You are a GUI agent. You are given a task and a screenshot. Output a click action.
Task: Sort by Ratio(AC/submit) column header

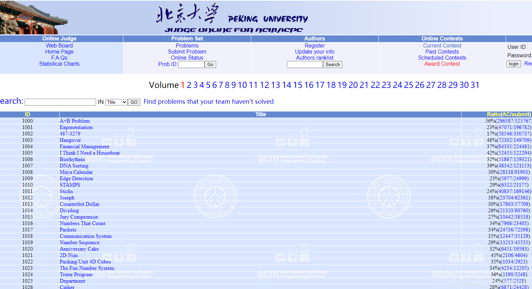pos(509,115)
